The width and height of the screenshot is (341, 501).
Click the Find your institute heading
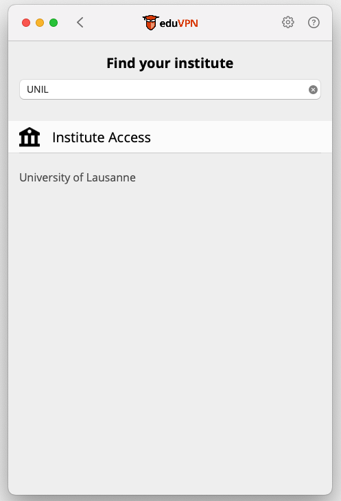pyautogui.click(x=170, y=63)
